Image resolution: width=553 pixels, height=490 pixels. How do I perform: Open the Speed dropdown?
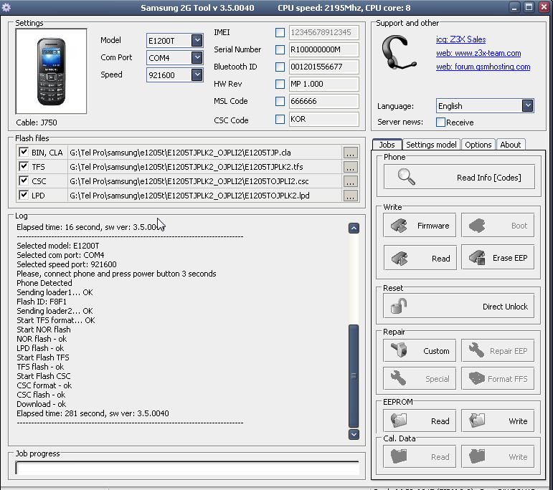point(197,75)
